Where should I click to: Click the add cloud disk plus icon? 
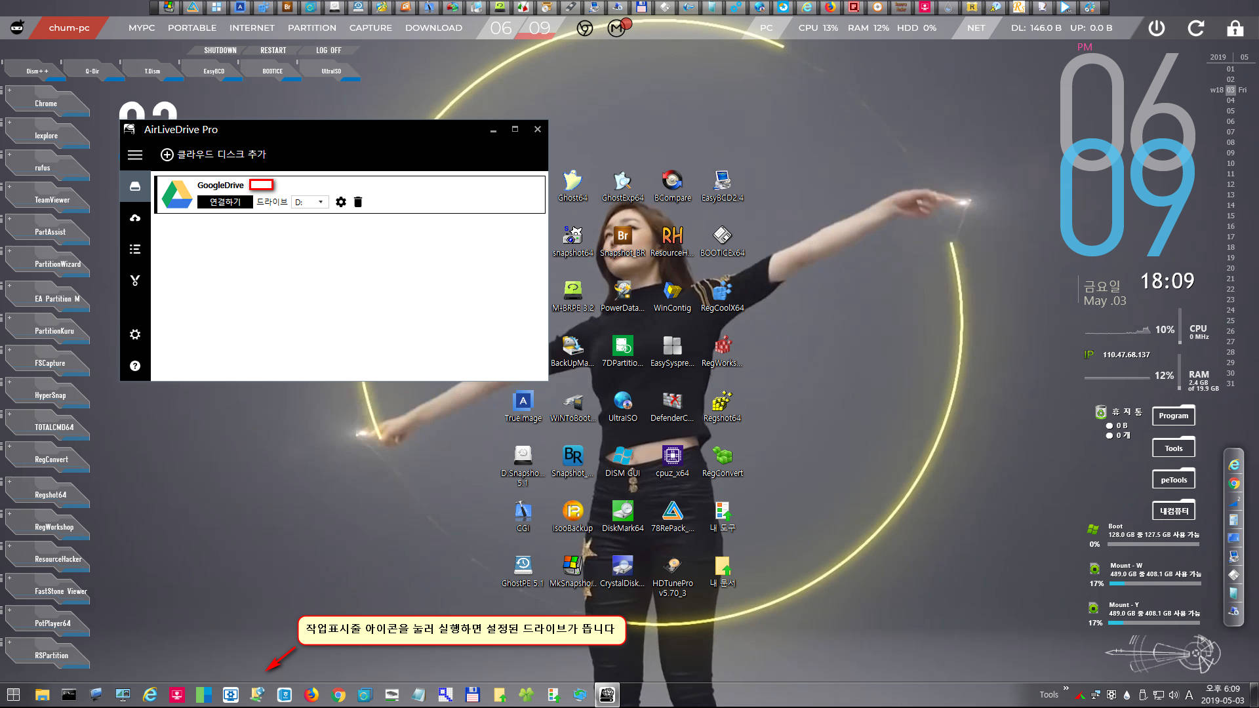[x=167, y=155]
